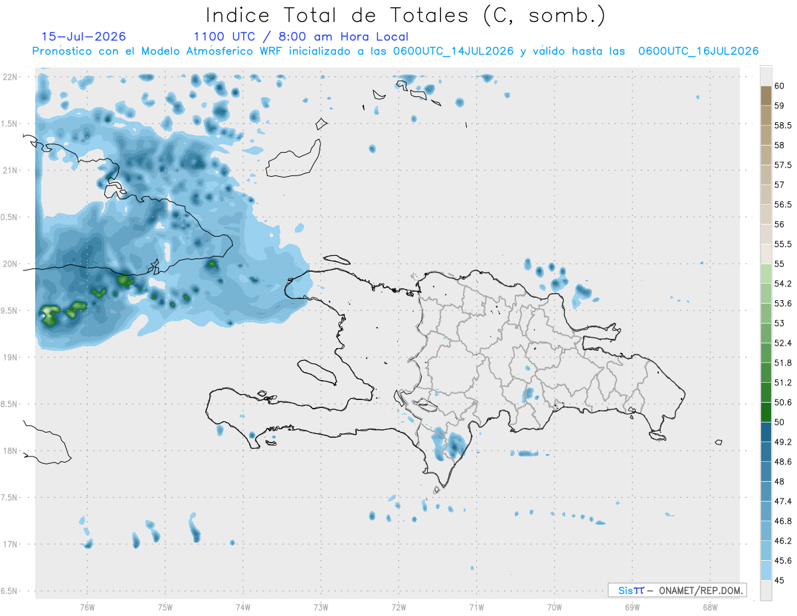Click the longitude label '76W'

[87, 607]
